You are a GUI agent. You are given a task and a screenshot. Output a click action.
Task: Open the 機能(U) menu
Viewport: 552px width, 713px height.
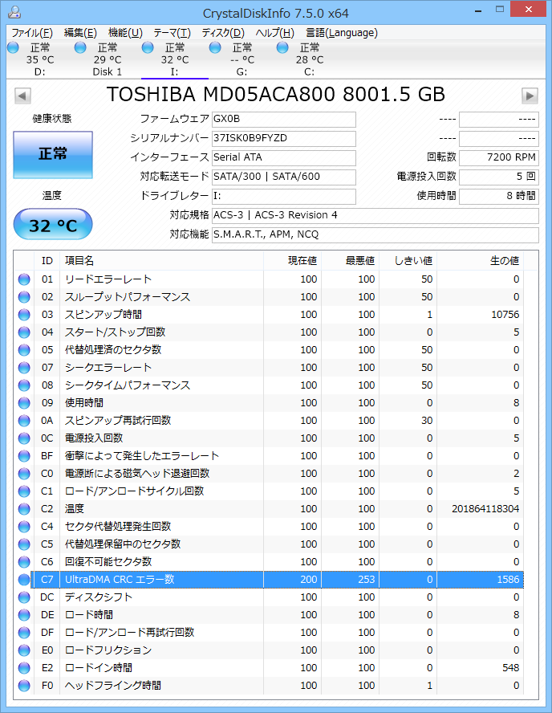pos(125,33)
